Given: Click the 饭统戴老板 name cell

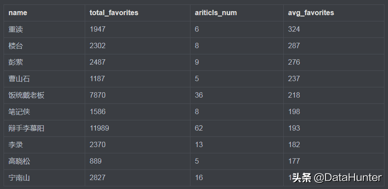Looking at the screenshot, I should tap(26, 95).
